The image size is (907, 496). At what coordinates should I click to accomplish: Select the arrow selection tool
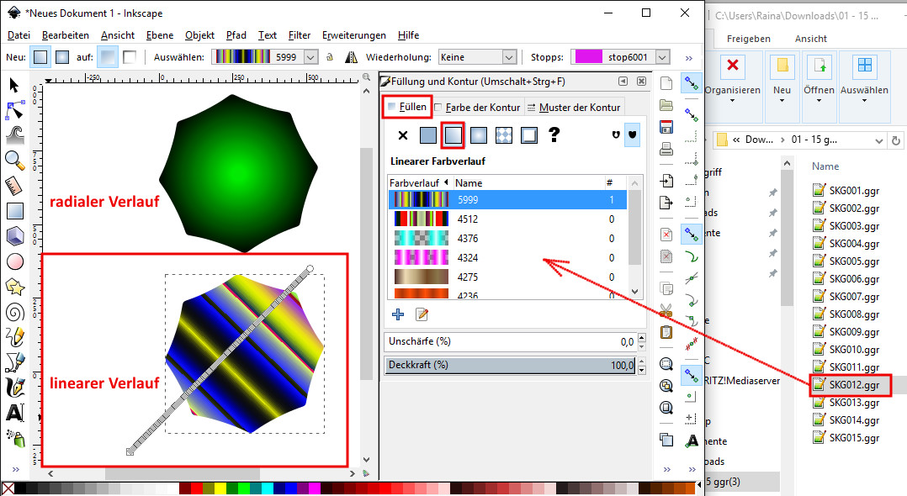14,86
